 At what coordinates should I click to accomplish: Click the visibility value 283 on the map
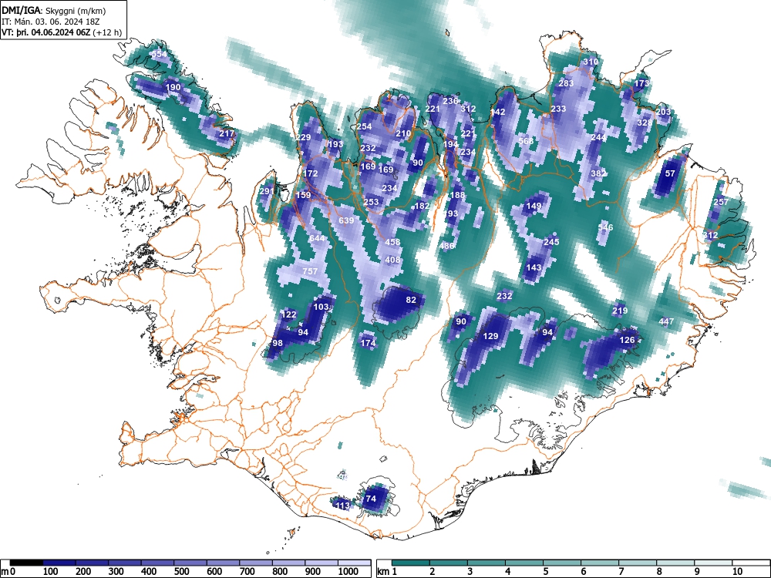point(566,83)
